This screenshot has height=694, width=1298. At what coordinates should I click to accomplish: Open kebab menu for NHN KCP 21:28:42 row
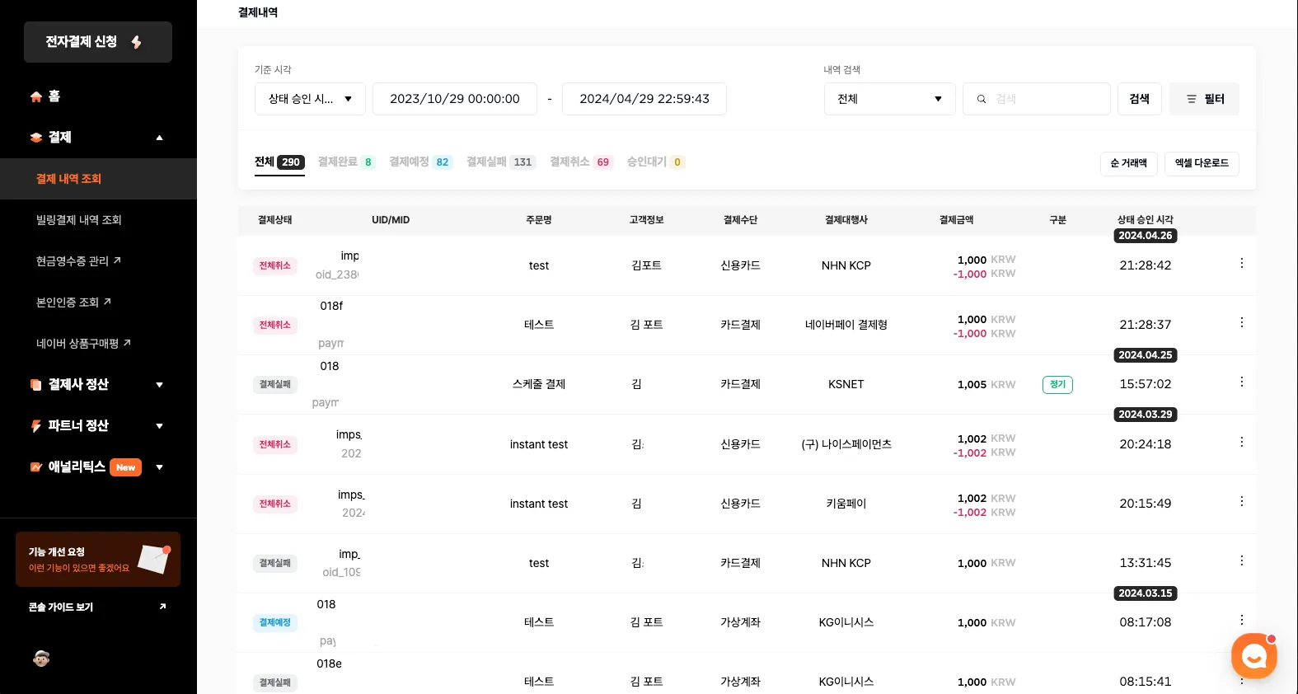click(1241, 264)
